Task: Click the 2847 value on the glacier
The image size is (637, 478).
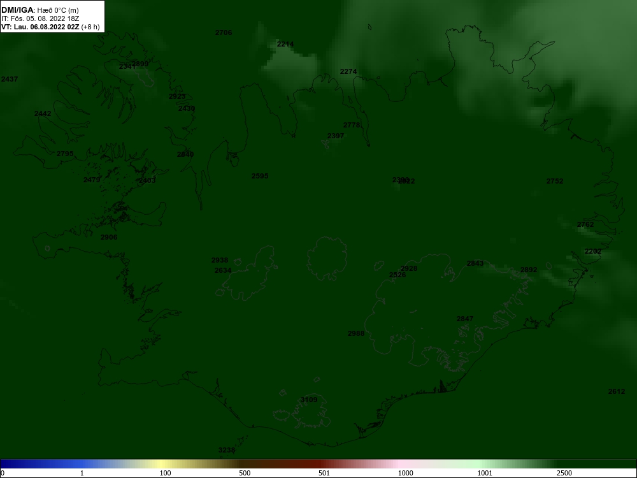Action: click(465, 319)
